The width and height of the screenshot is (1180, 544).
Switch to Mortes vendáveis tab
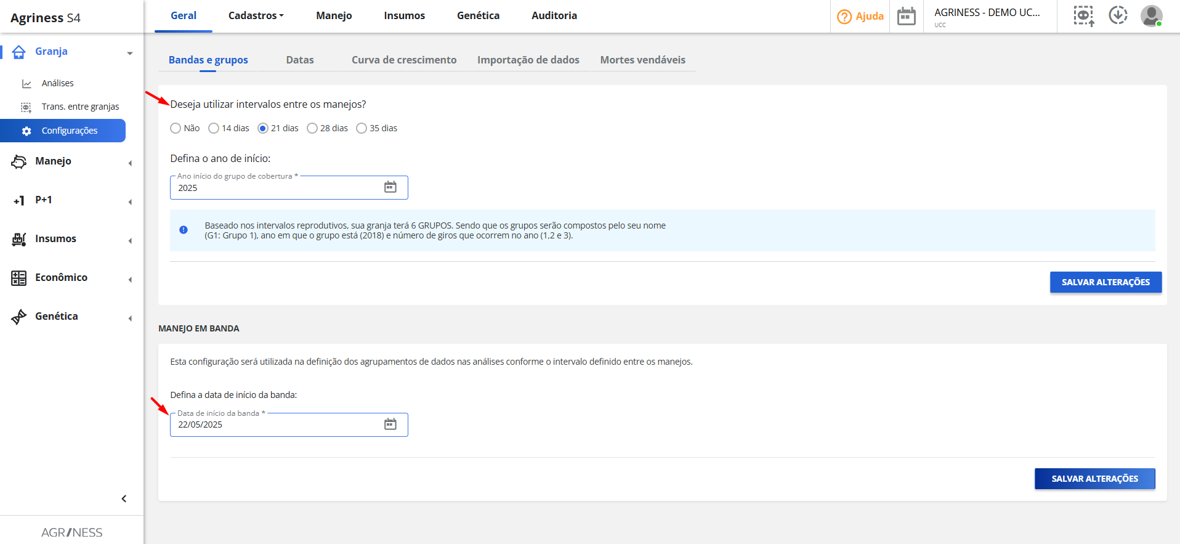pos(643,60)
